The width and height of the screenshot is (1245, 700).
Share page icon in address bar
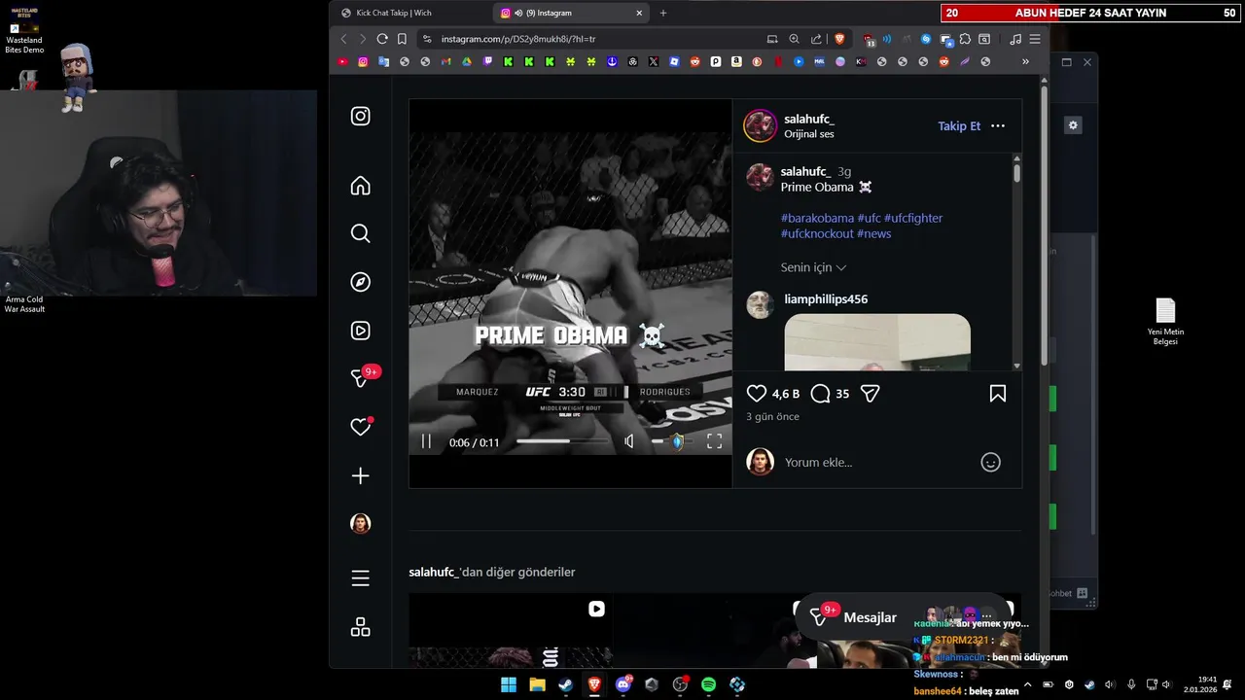(x=815, y=39)
